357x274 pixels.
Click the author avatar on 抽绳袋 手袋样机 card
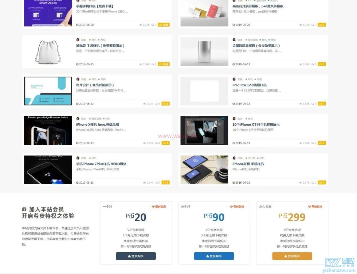(78, 40)
